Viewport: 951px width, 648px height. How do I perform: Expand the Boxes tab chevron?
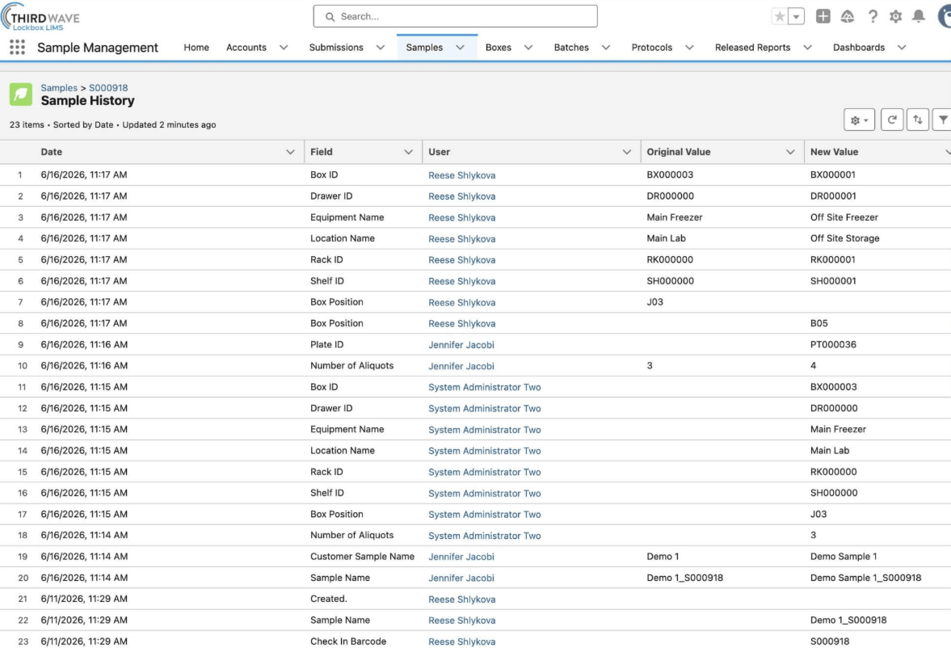click(528, 48)
